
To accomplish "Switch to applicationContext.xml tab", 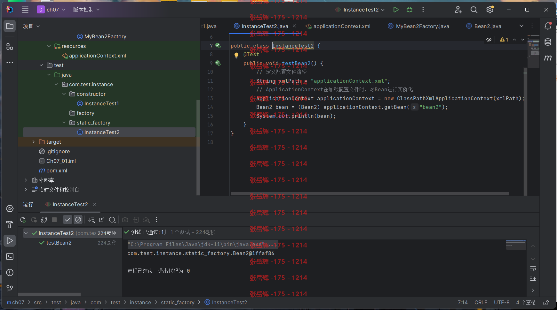I will coord(338,26).
